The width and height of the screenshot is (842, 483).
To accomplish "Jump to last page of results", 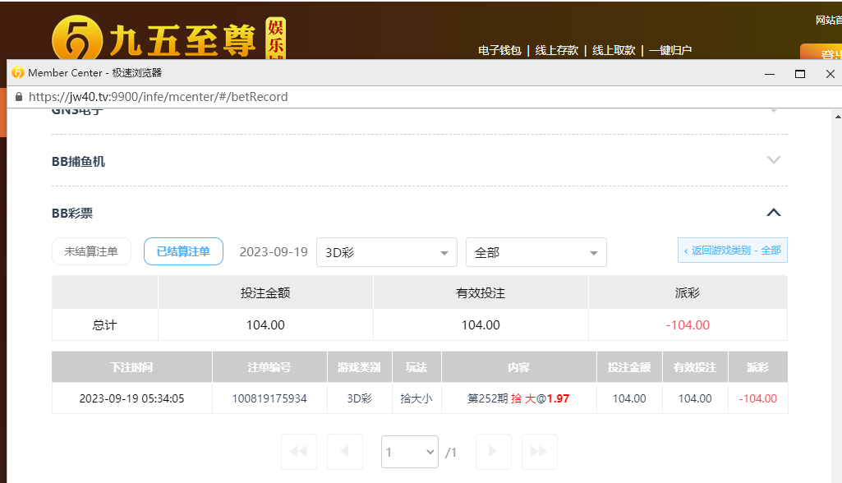I will tap(539, 451).
